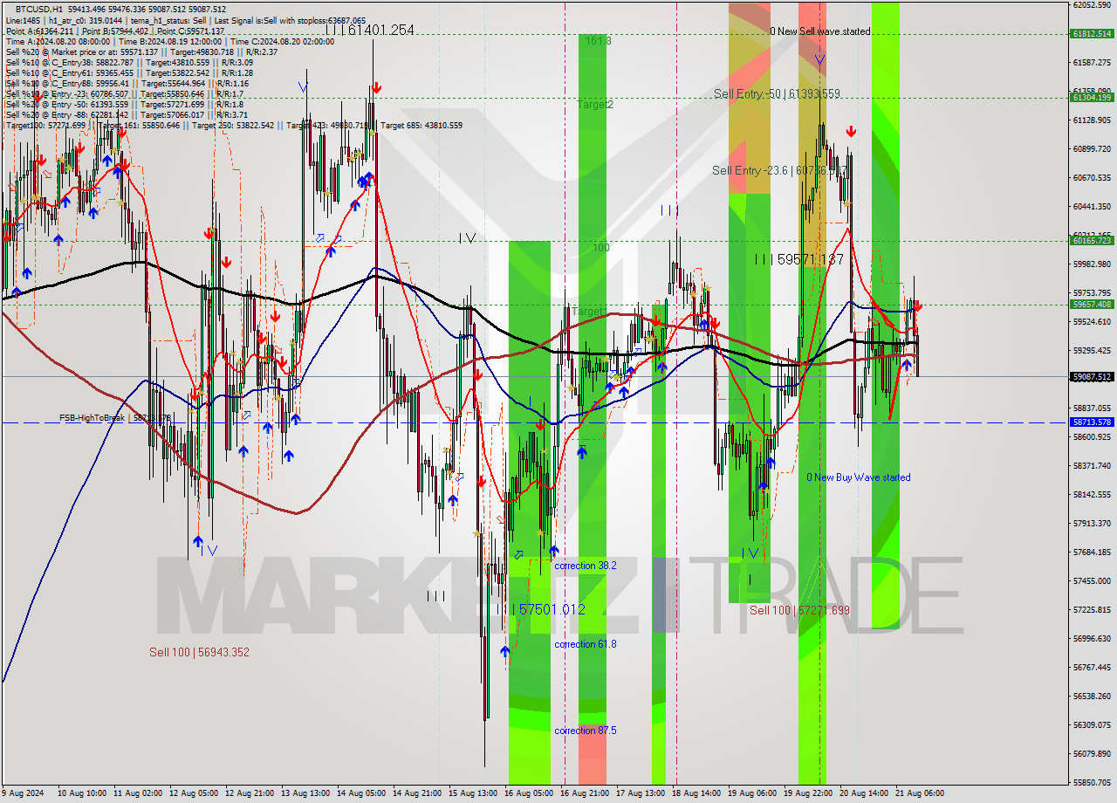
Task: Click '11 Aug 02:00' on the time axis
Action: 139,793
